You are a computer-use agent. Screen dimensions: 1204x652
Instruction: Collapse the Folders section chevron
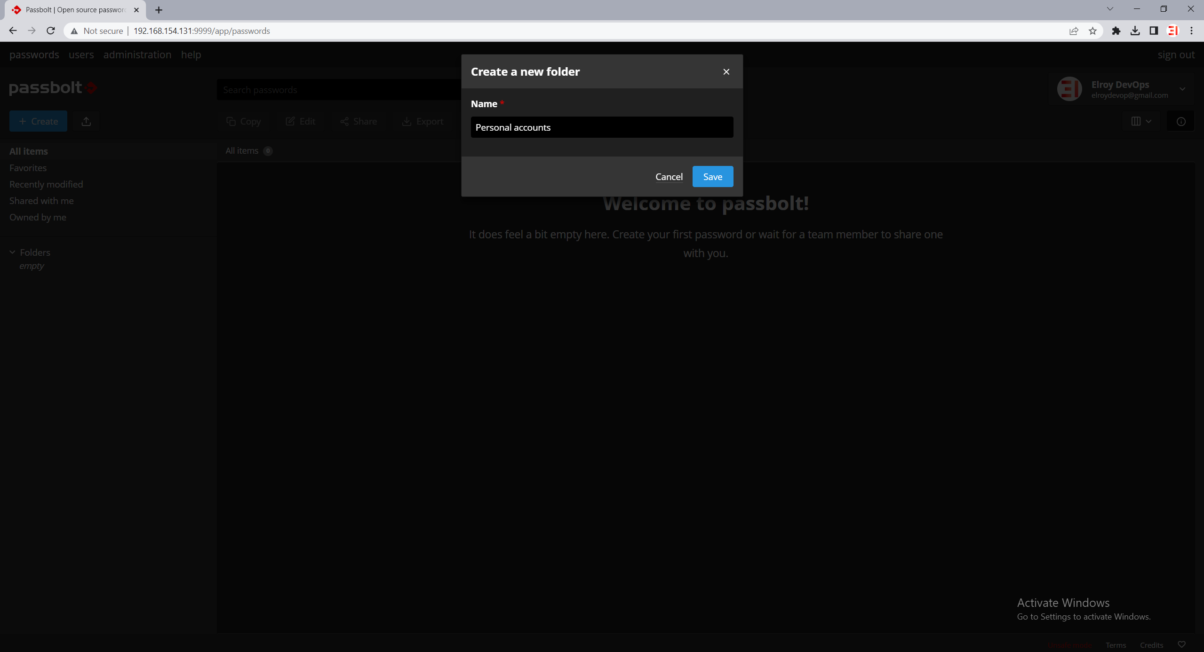point(13,252)
